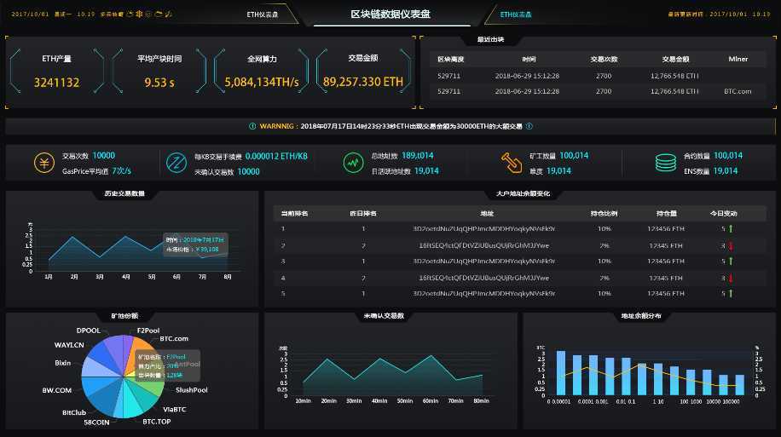Viewport: 781px width, 437px height.
Task: Select the SlushPool label on the pie chart
Action: [192, 390]
